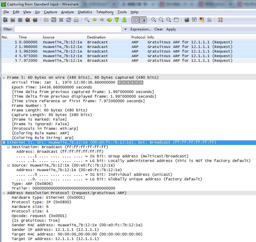Open the Statistics menu
This screenshot has width=256, height=242.
click(x=85, y=12)
